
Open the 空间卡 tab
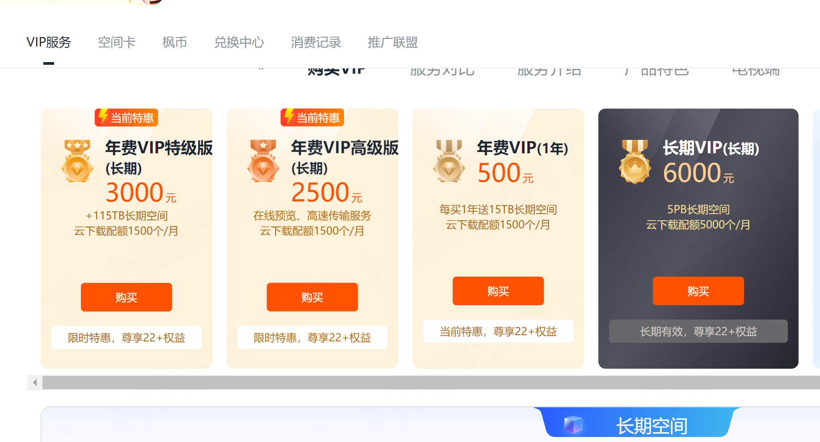117,42
